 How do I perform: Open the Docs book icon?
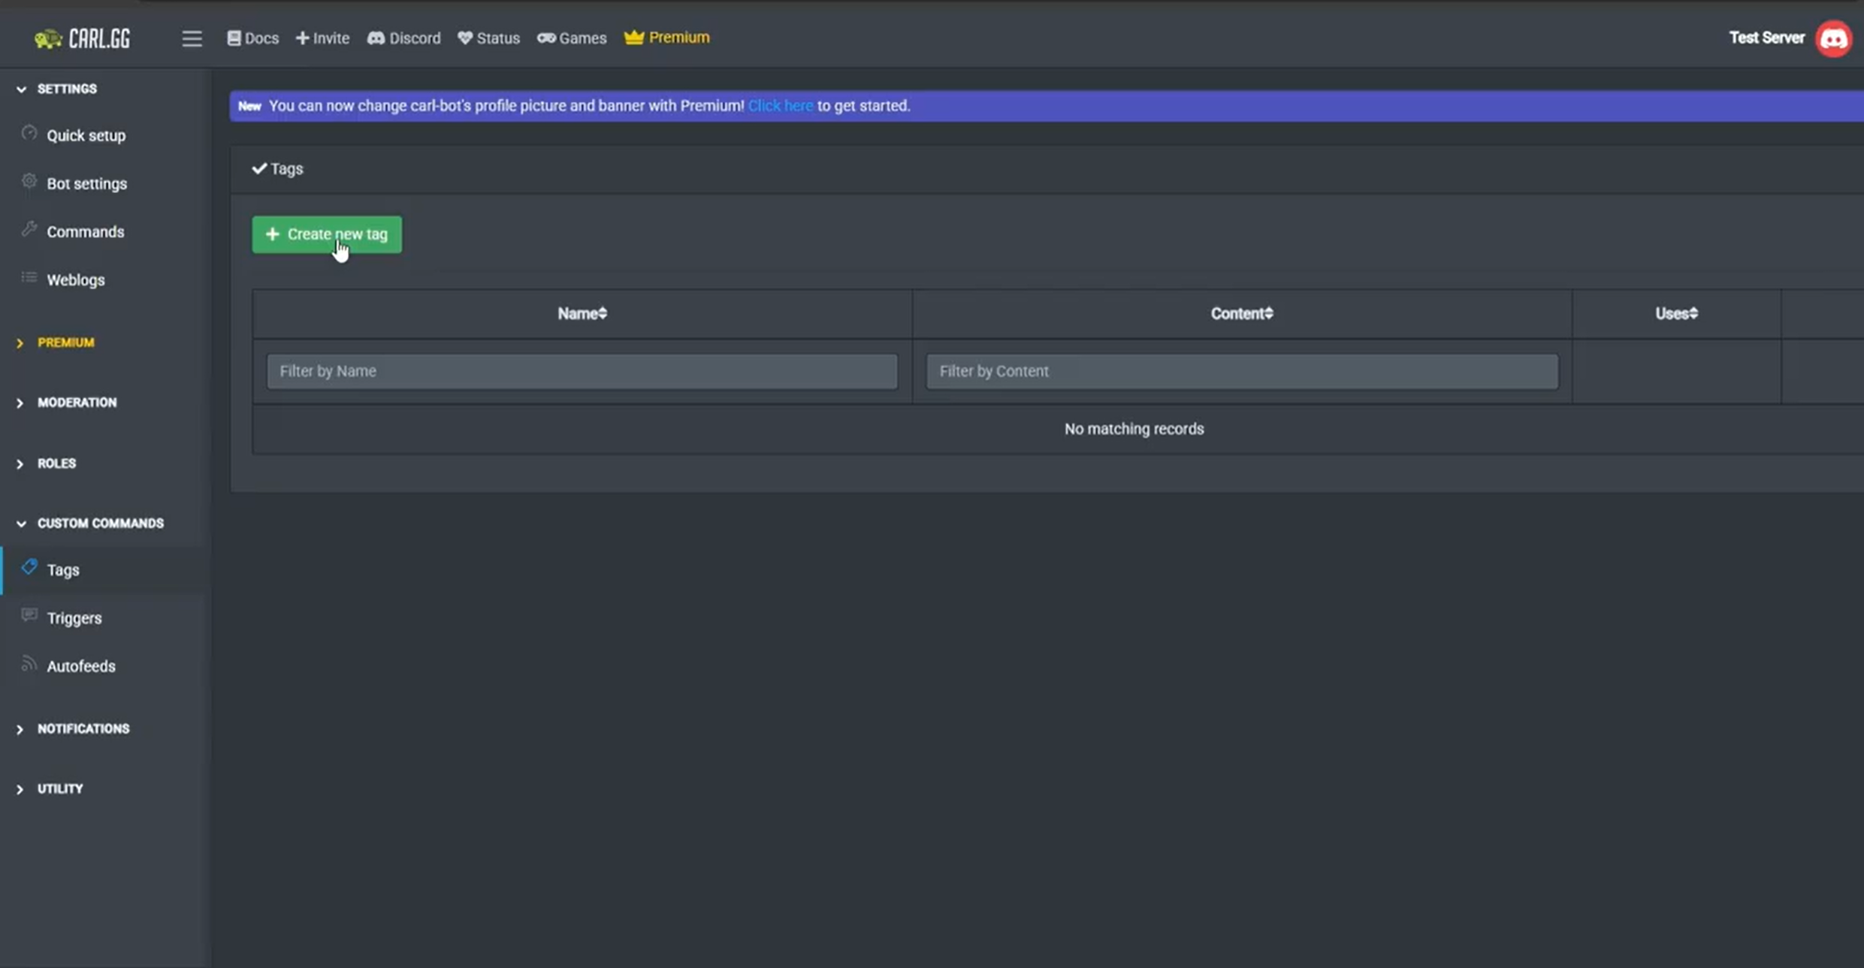click(234, 38)
